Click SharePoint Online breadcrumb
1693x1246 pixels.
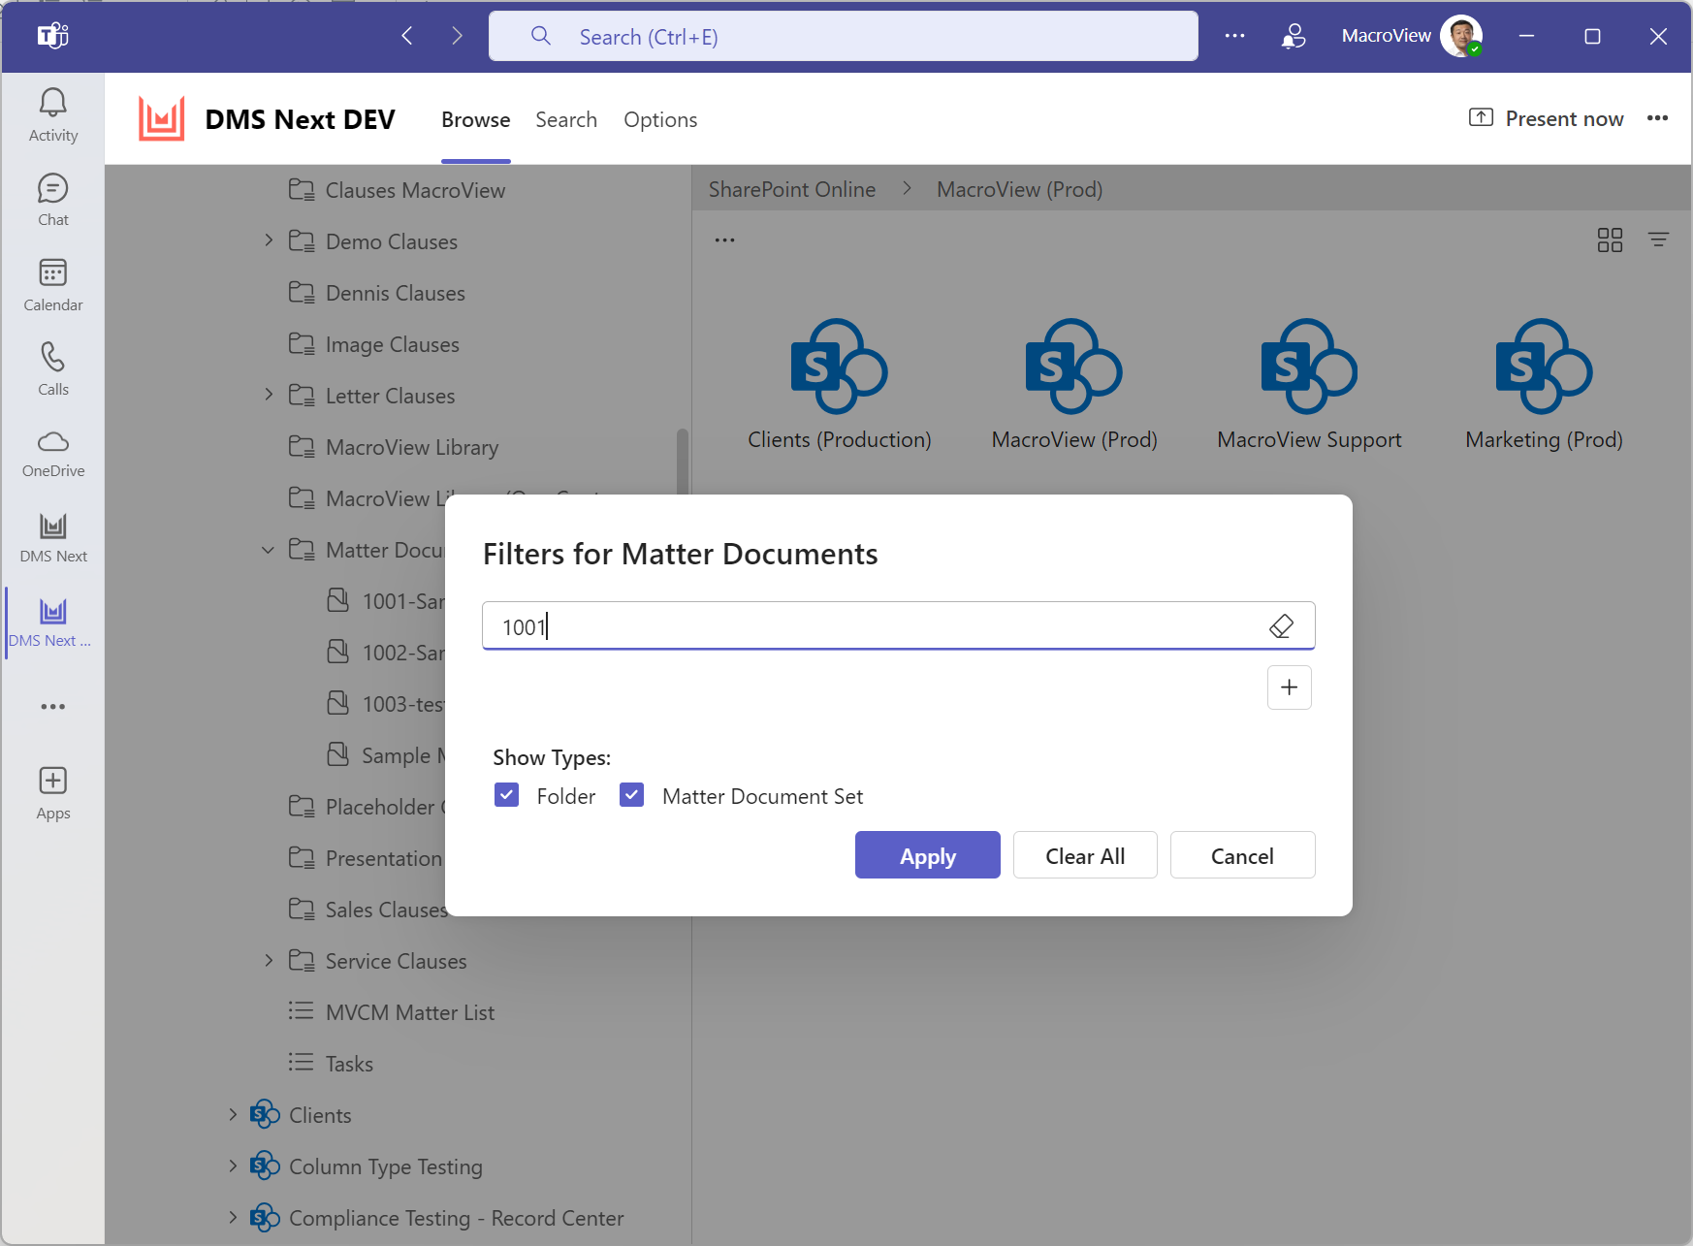[792, 189]
